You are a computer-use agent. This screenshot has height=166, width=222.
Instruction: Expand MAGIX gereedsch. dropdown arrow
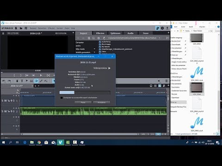(94, 52)
